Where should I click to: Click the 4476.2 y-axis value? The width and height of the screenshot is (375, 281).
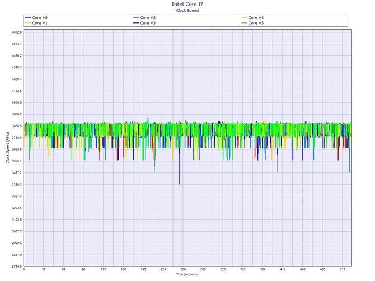coord(17,56)
